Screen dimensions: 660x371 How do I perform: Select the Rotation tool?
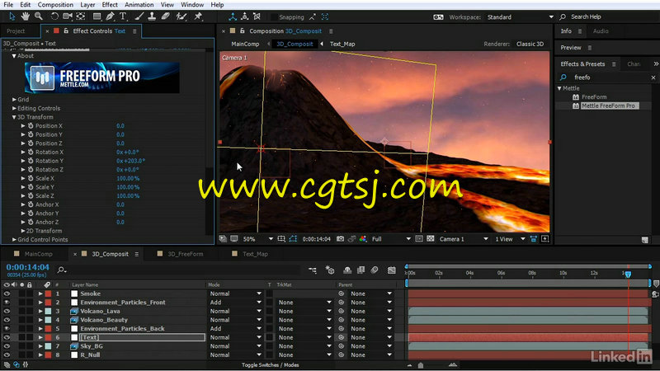[54, 16]
